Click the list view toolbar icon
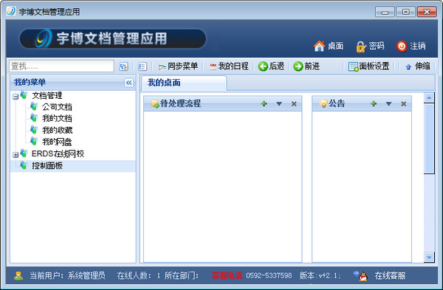 142,66
